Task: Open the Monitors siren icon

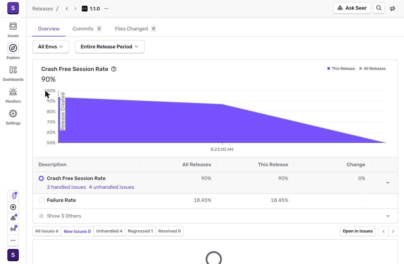Action: click(13, 92)
